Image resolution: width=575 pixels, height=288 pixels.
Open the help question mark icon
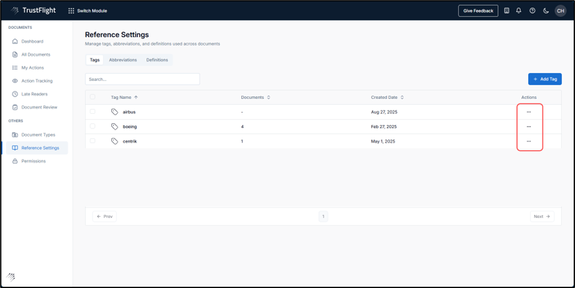[532, 11]
